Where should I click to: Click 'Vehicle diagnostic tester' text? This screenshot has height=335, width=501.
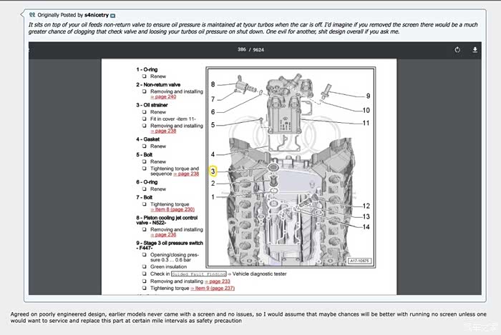click(x=259, y=274)
